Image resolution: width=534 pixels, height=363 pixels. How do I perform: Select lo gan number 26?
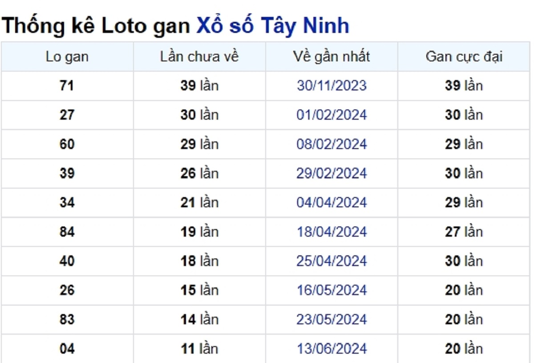67,290
